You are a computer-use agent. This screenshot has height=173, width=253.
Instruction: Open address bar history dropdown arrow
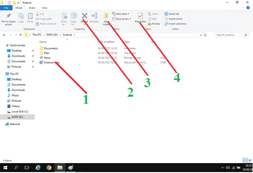coord(201,35)
